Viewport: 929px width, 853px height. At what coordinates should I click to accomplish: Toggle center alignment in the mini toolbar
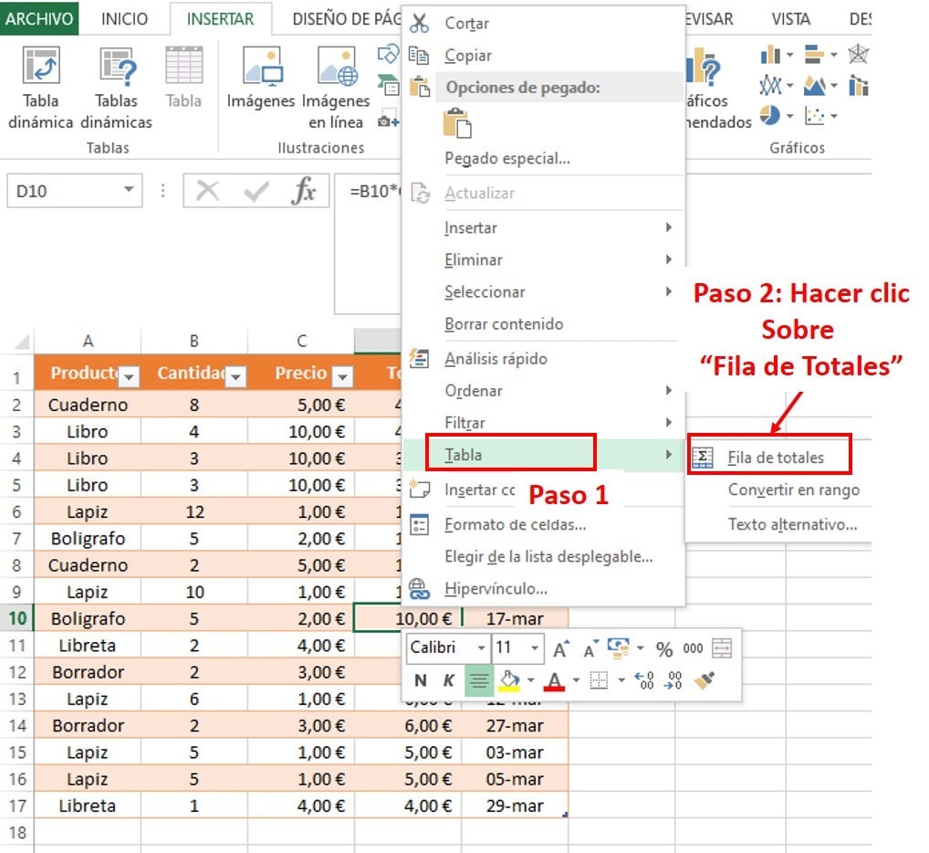point(478,679)
